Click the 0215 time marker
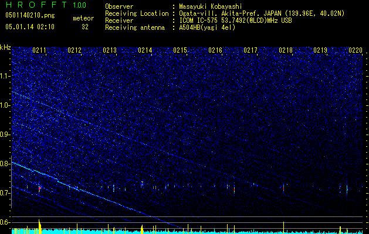Image resolution: width=369 pixels, height=234 pixels. coord(180,50)
